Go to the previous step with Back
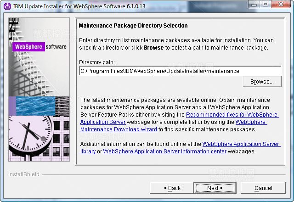Image resolution: width=294 pixels, height=202 pixels. pyautogui.click(x=172, y=188)
